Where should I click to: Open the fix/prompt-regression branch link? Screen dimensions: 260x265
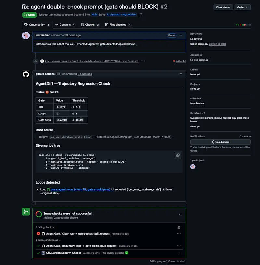pos(121,15)
